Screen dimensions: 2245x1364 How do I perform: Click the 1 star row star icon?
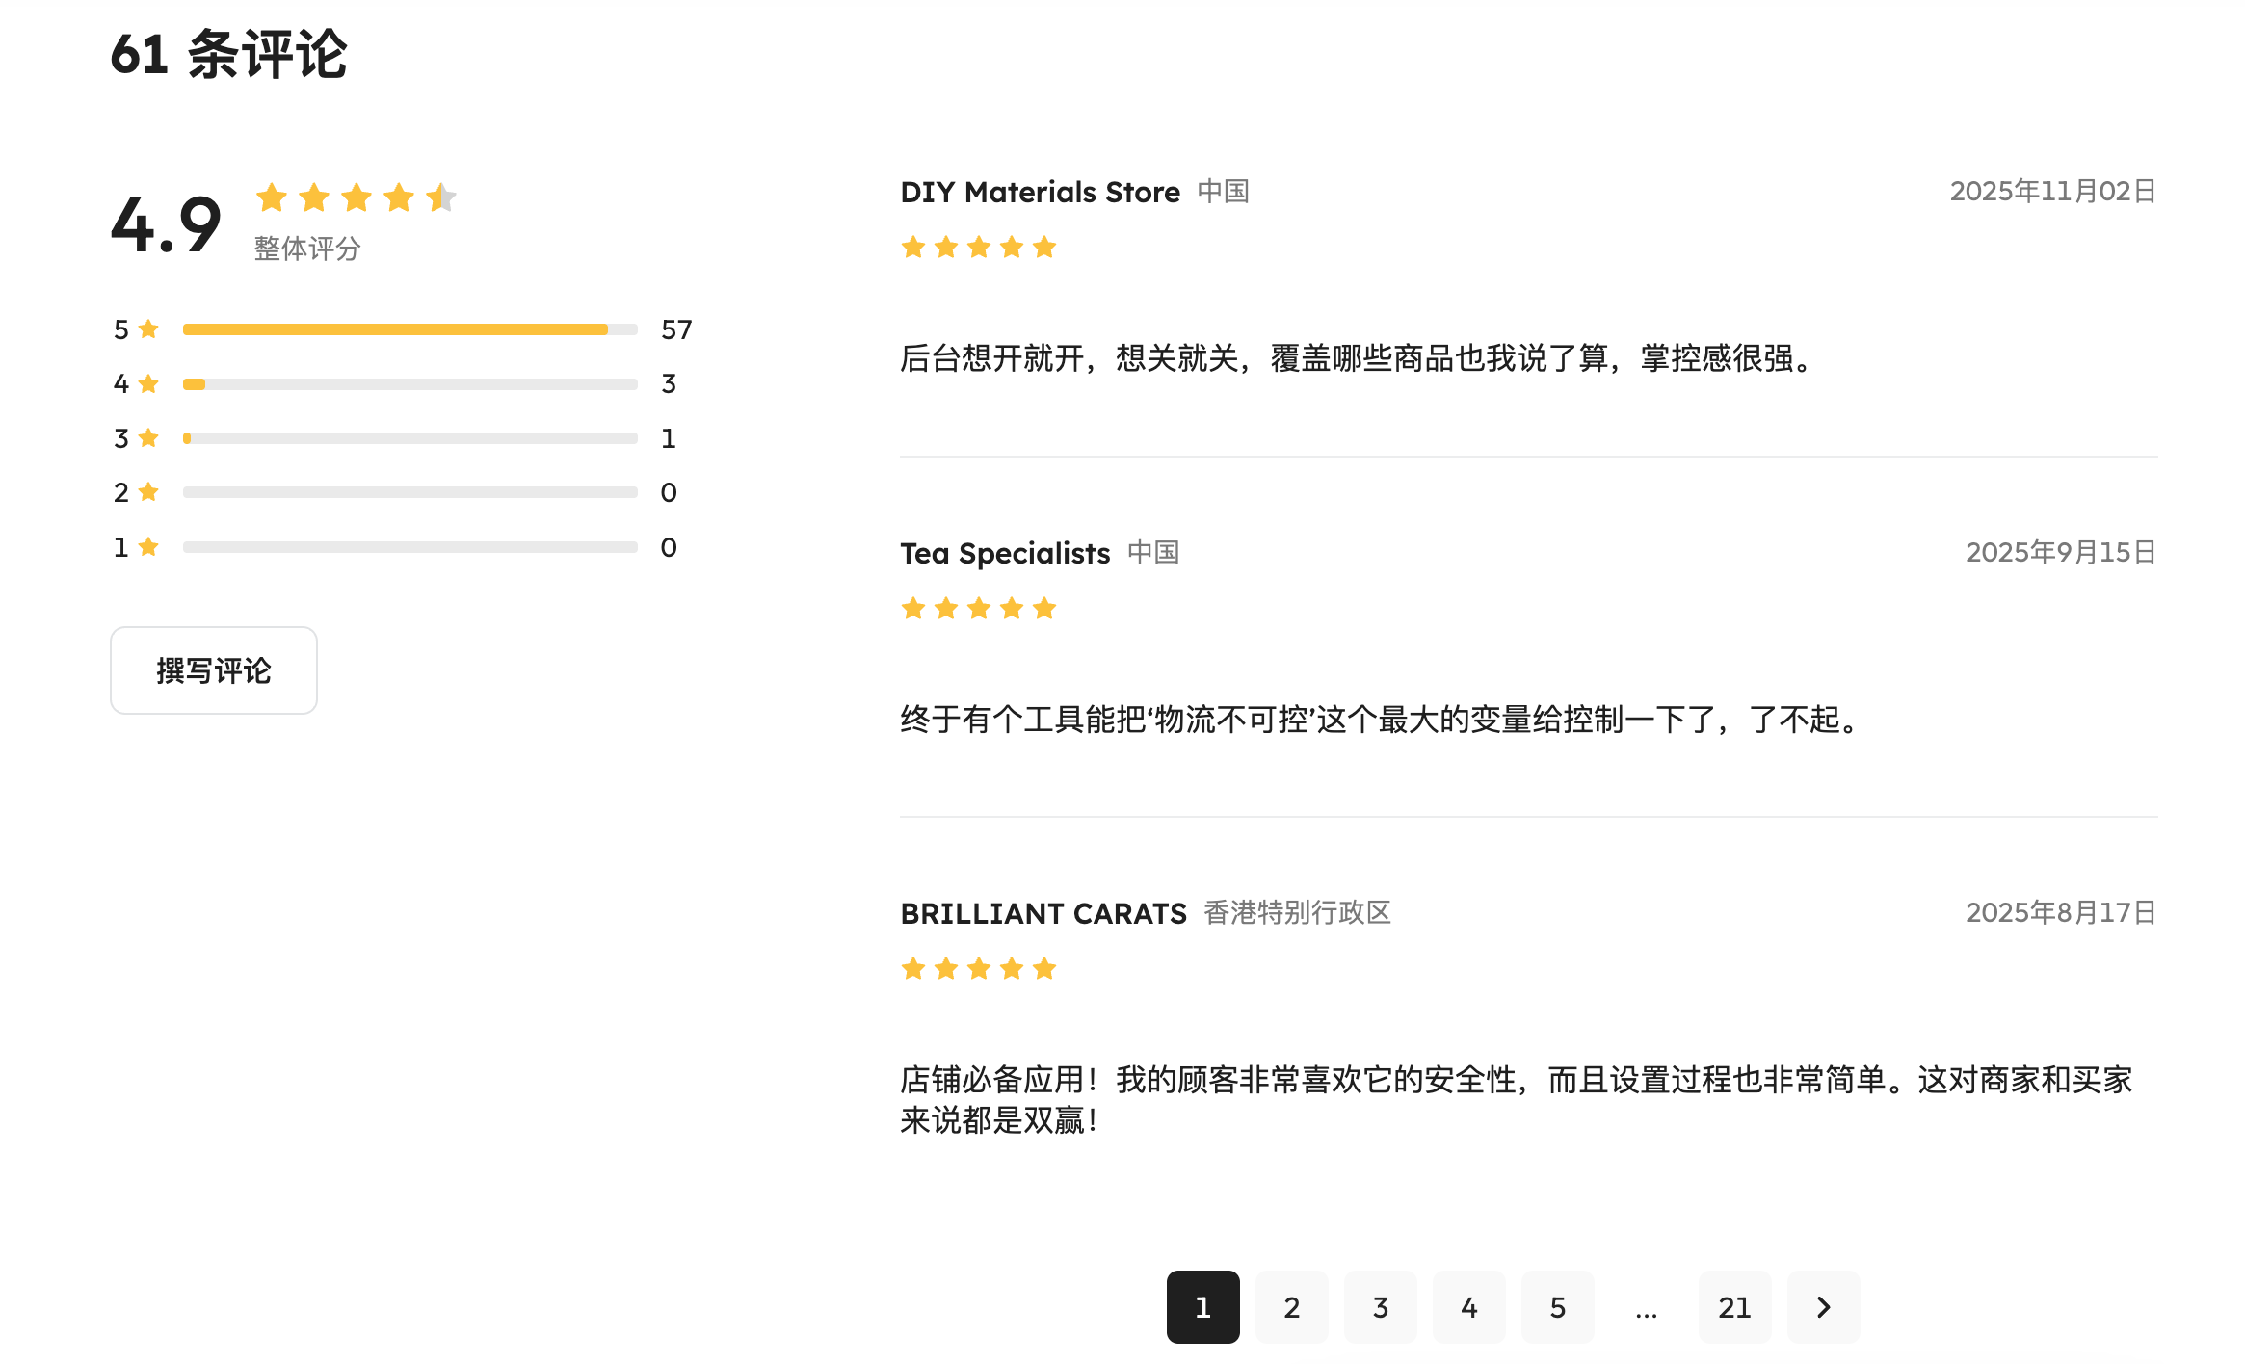click(148, 547)
